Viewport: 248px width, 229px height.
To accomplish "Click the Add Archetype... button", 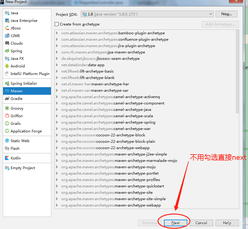I will click(220, 24).
